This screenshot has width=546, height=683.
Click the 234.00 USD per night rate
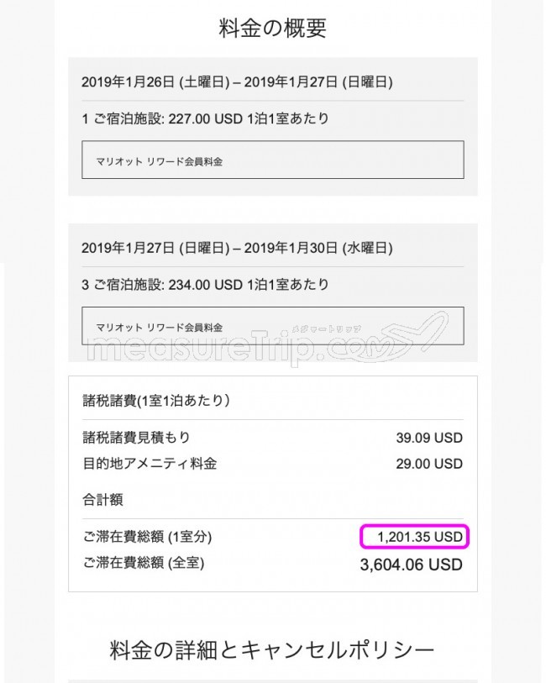coord(205,285)
